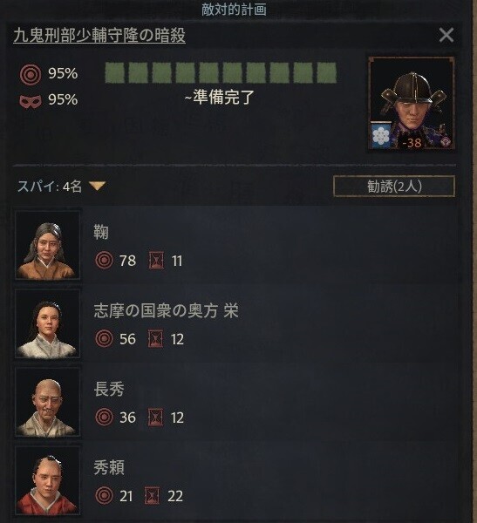The image size is (477, 523).
Task: Select the helmeted target character portrait
Action: 412,104
